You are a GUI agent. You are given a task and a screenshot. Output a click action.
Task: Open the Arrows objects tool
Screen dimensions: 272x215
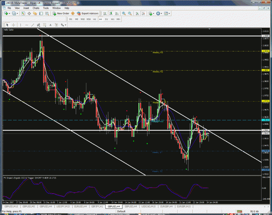pyautogui.click(x=62, y=25)
